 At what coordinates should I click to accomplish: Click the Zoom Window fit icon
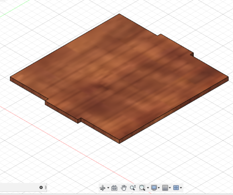point(142,188)
